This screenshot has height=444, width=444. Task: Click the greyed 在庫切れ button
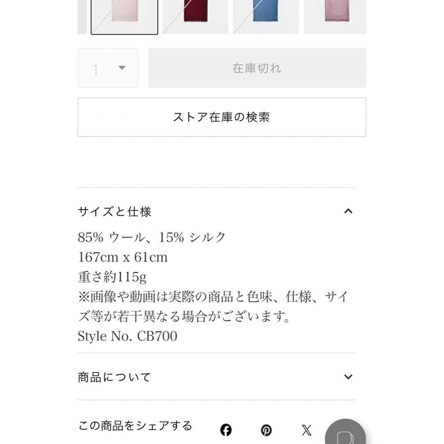click(257, 68)
